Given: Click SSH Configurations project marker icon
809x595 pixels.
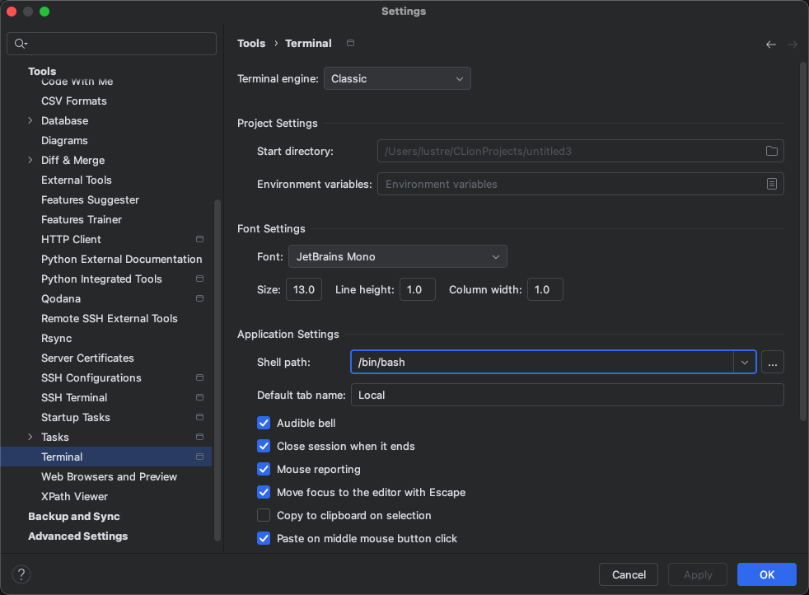Looking at the screenshot, I should [x=199, y=377].
